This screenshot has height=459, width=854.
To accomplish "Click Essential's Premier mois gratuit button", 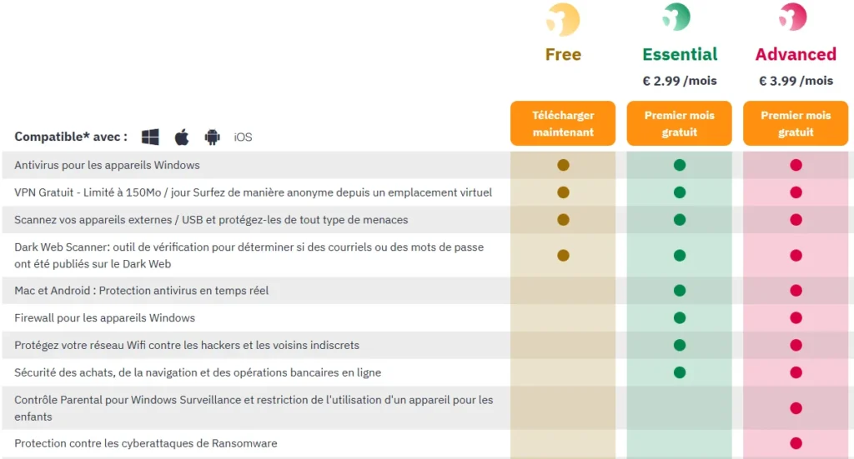I will point(679,123).
